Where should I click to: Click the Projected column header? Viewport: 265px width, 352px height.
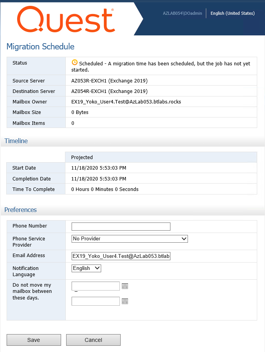pos(82,158)
